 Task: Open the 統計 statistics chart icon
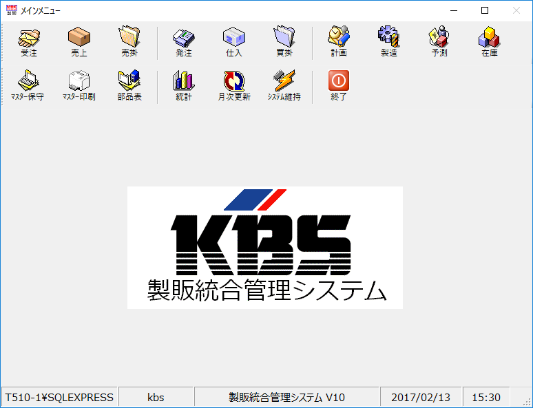(x=184, y=86)
